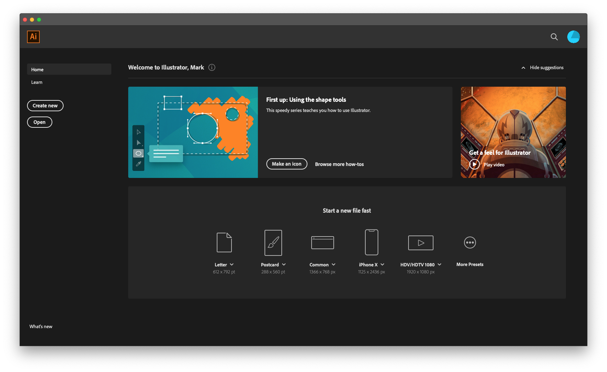Play the Get a feel for Illustrator video
Image resolution: width=607 pixels, height=372 pixels.
coord(475,164)
